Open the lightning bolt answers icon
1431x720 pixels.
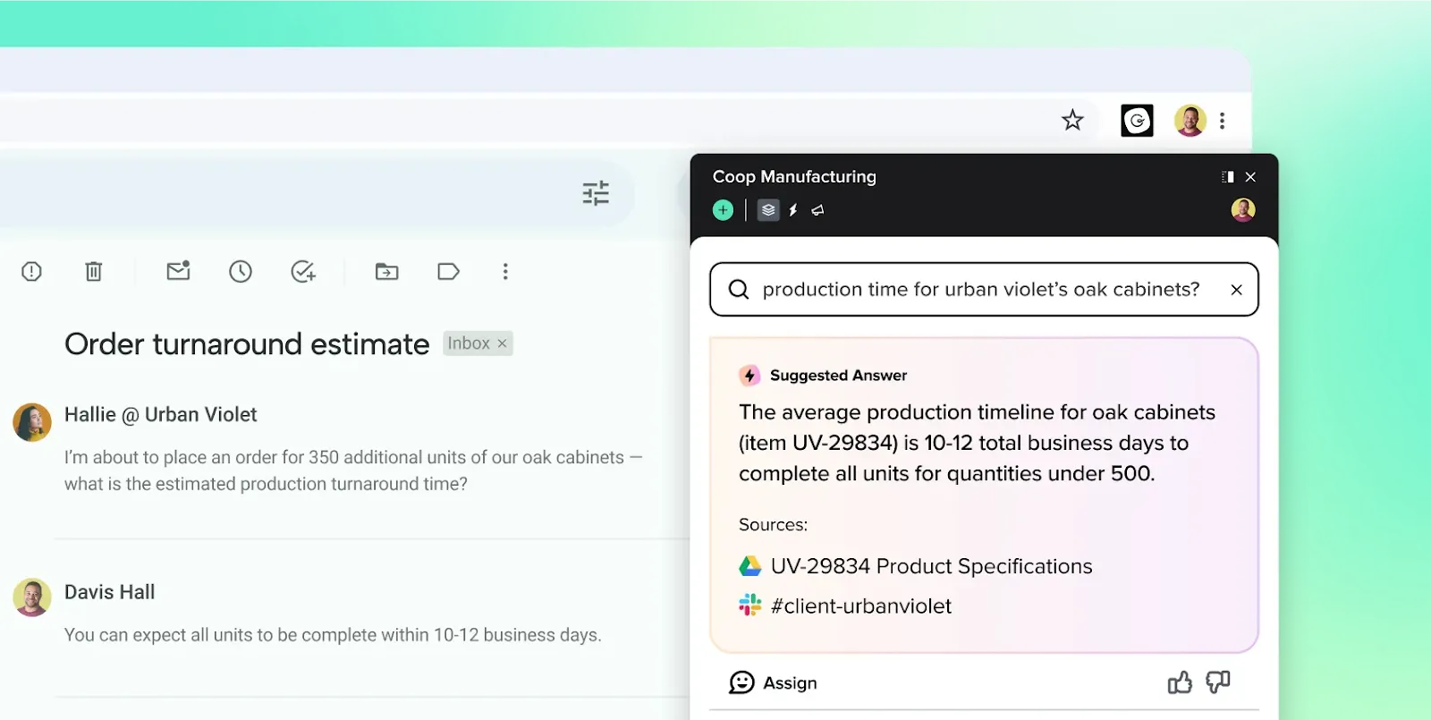point(793,210)
